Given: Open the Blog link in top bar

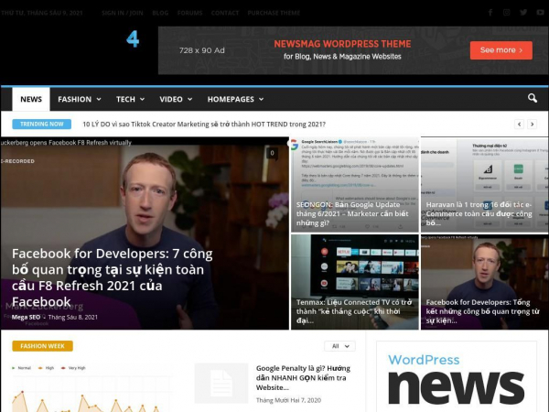Looking at the screenshot, I should (x=160, y=13).
